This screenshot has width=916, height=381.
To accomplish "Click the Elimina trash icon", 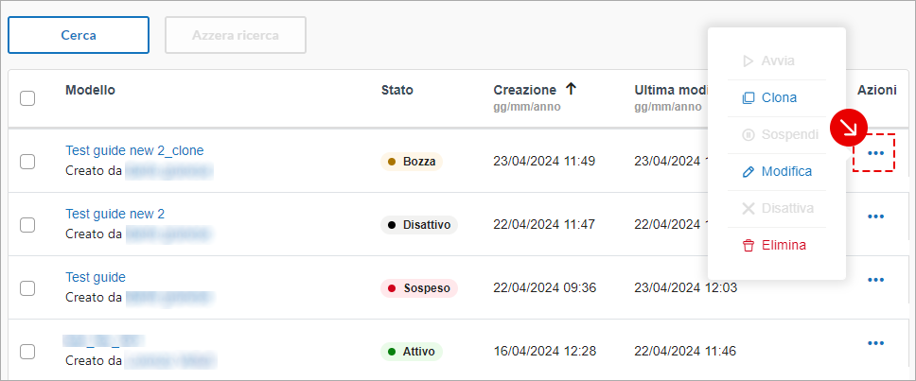I will (x=748, y=245).
